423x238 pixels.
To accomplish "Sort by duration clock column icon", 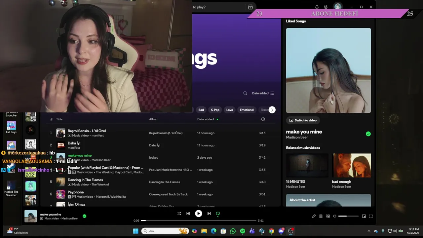I will [263, 119].
